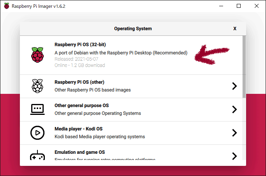Click the red Raspberry Pi OS logo icon

coord(37,55)
